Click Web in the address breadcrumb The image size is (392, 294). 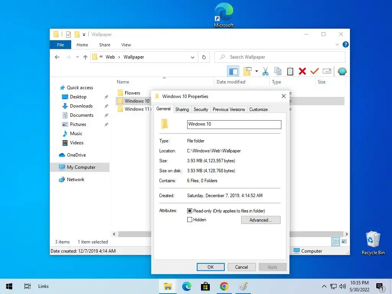110,57
